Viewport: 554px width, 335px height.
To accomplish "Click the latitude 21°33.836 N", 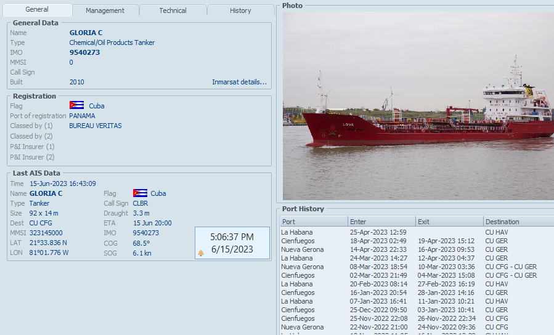I will point(48,243).
